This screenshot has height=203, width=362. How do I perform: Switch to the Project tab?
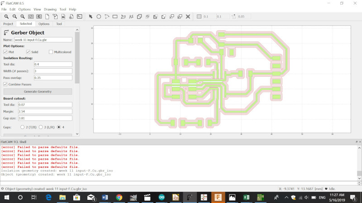click(8, 24)
